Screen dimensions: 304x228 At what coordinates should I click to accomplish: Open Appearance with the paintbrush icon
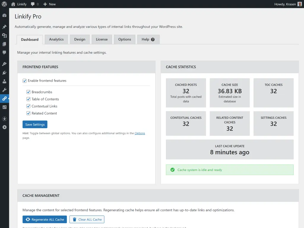(4, 64)
